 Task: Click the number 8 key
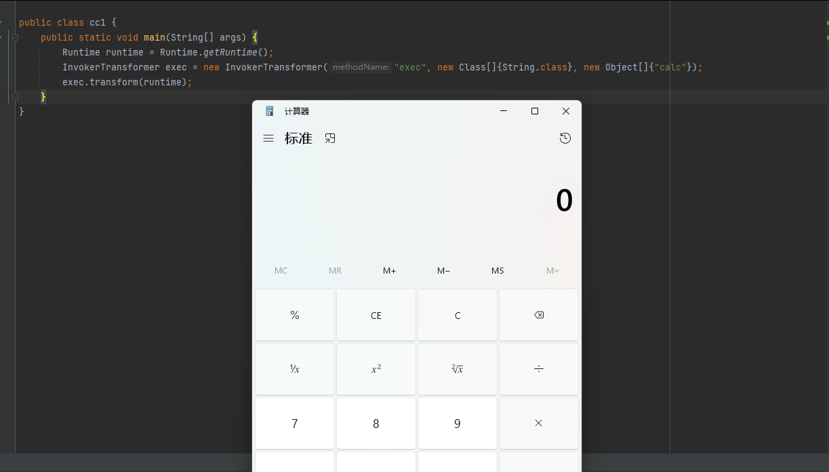click(376, 423)
